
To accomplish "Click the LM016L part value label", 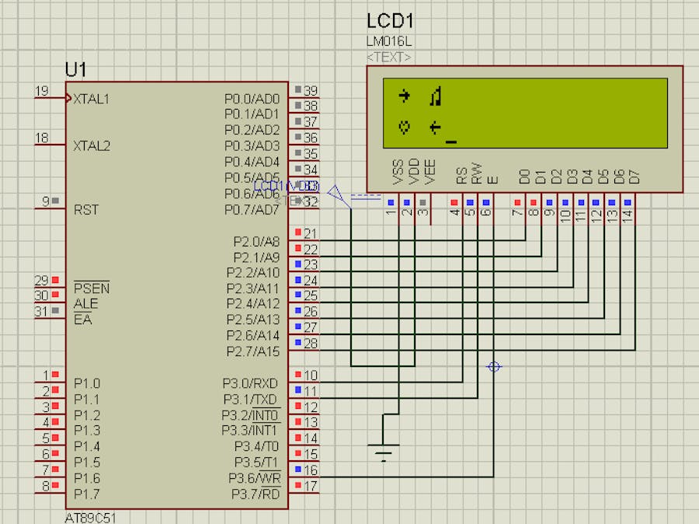I will 389,41.
